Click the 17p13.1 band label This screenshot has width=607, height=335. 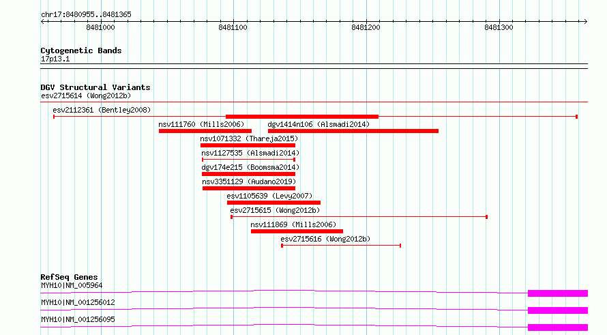click(55, 59)
